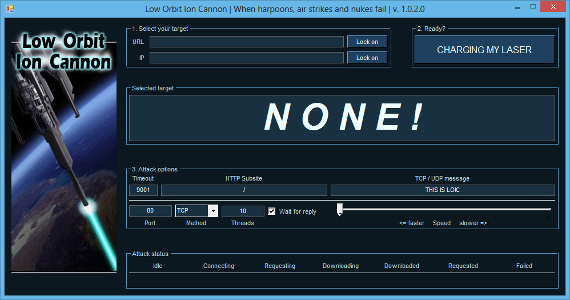
Task: Click the Timeout label
Action: (143, 178)
